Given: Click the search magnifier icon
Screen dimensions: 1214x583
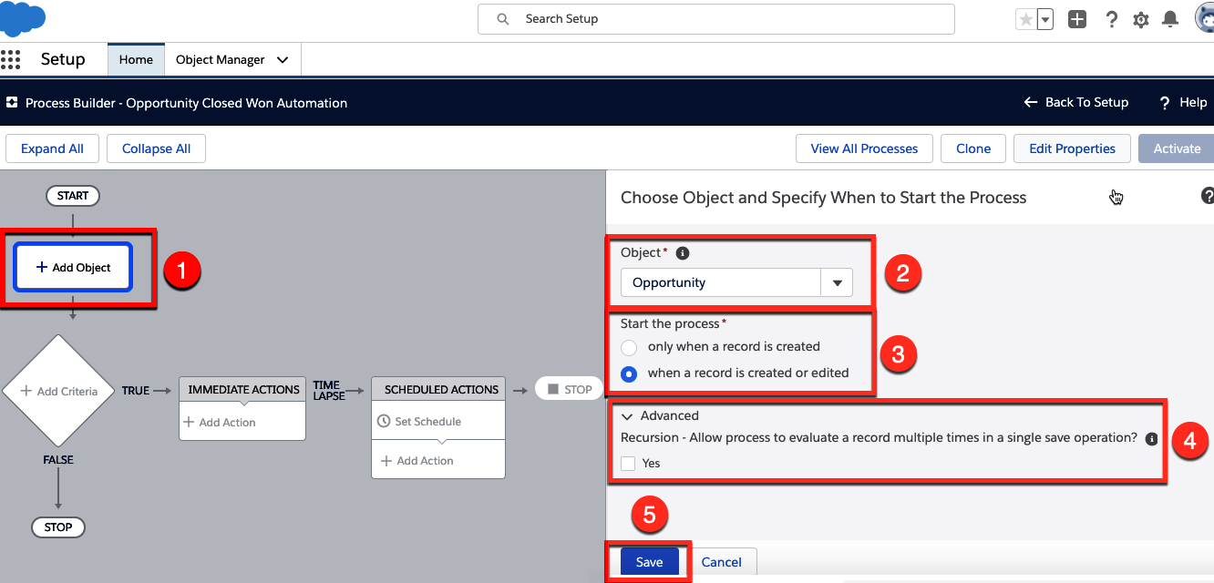Looking at the screenshot, I should pyautogui.click(x=502, y=18).
